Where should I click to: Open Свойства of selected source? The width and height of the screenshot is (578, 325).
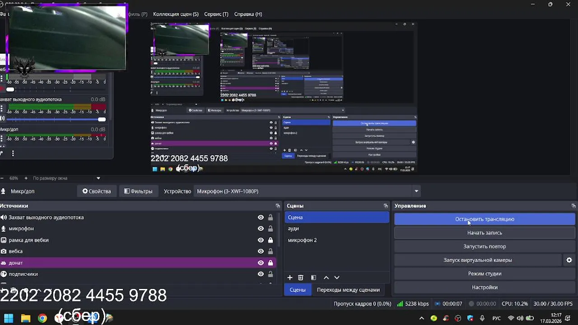click(96, 191)
